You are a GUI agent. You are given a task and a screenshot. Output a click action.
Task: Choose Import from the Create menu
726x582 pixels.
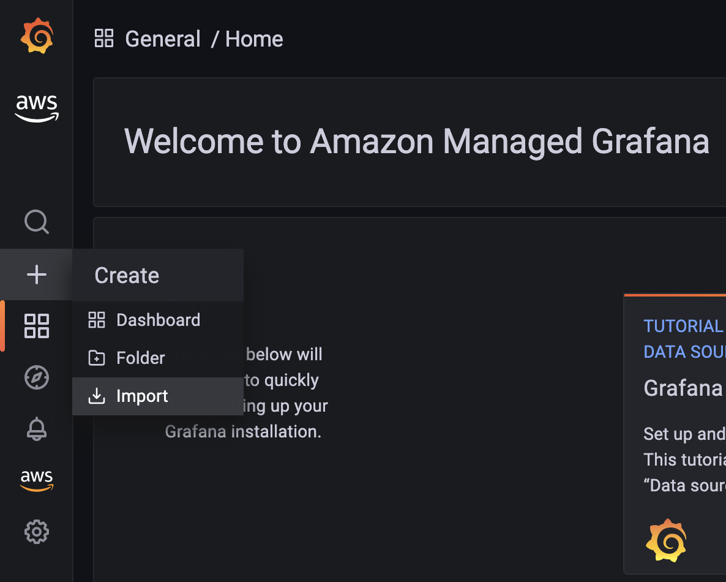pyautogui.click(x=158, y=396)
